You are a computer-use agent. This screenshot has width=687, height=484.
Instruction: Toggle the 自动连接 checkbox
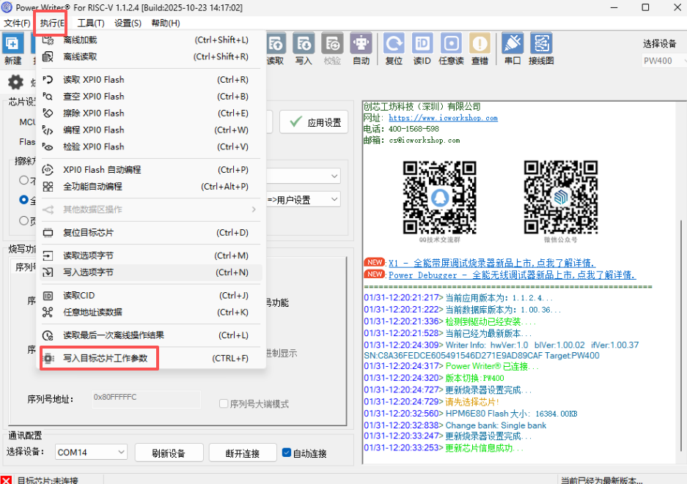pos(287,453)
